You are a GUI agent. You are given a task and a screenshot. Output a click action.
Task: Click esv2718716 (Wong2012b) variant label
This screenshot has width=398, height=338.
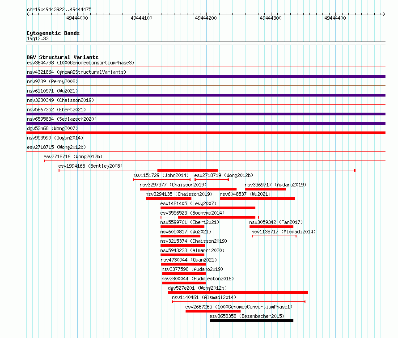point(73,156)
